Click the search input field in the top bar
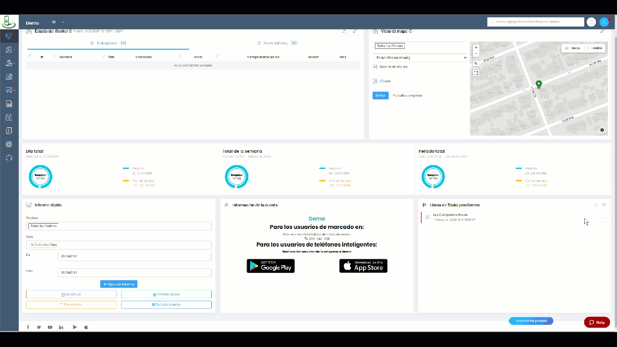 [x=535, y=22]
